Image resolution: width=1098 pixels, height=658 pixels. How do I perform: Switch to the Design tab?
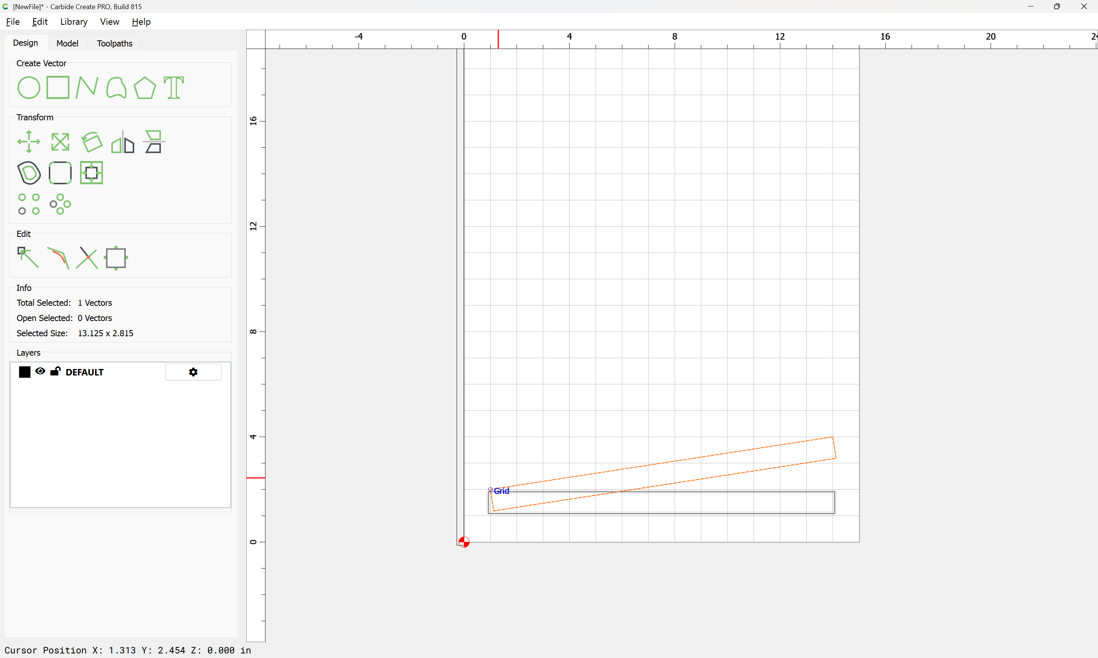coord(25,43)
